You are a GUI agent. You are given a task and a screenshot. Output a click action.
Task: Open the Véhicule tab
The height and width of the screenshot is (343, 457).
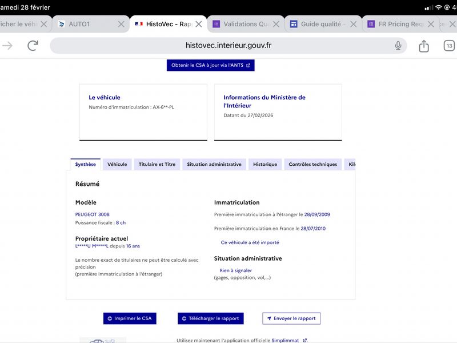[117, 165]
